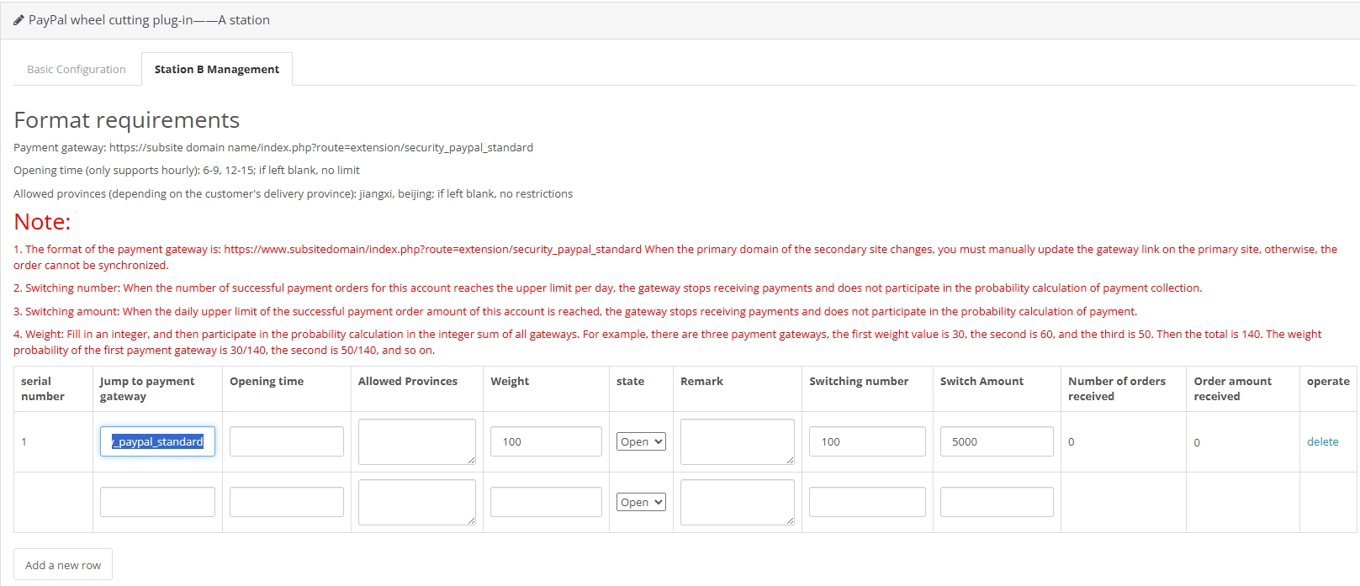Viewport: 1360px width, 586px height.
Task: Select the Station B Management tab
Action: point(216,69)
